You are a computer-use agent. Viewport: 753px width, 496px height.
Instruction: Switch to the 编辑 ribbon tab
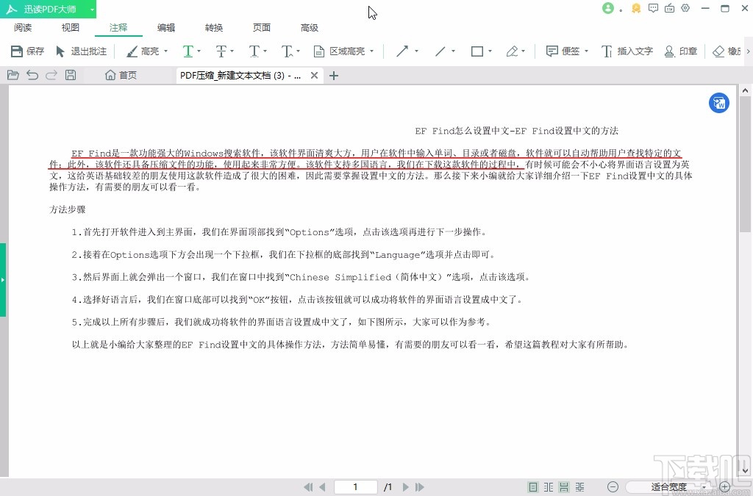click(165, 27)
